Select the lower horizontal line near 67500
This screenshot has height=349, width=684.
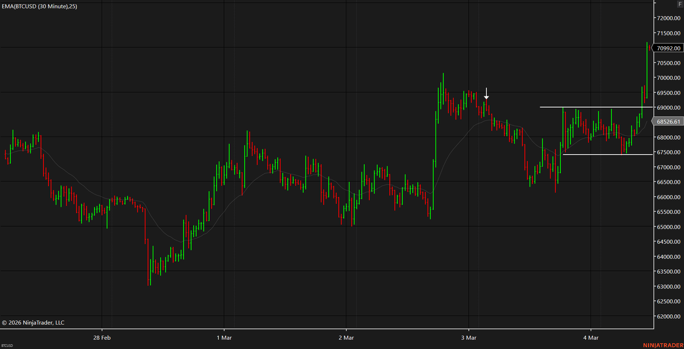[607, 155]
